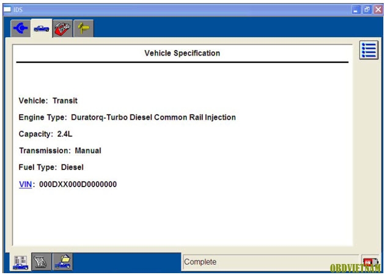Click the Engine Type Duratorq-Turbo Diesel line
Viewport: 385px width, 275px height.
pyautogui.click(x=127, y=118)
